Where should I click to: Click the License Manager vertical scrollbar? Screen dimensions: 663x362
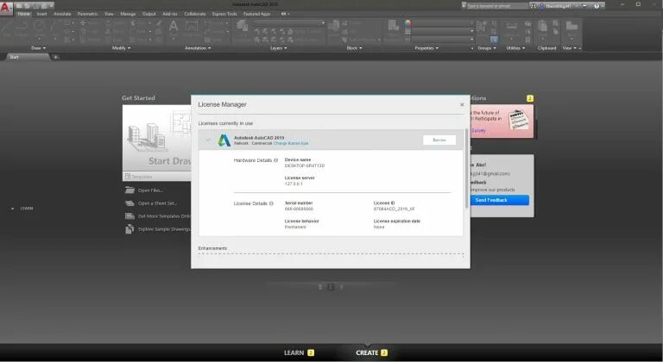[467, 168]
